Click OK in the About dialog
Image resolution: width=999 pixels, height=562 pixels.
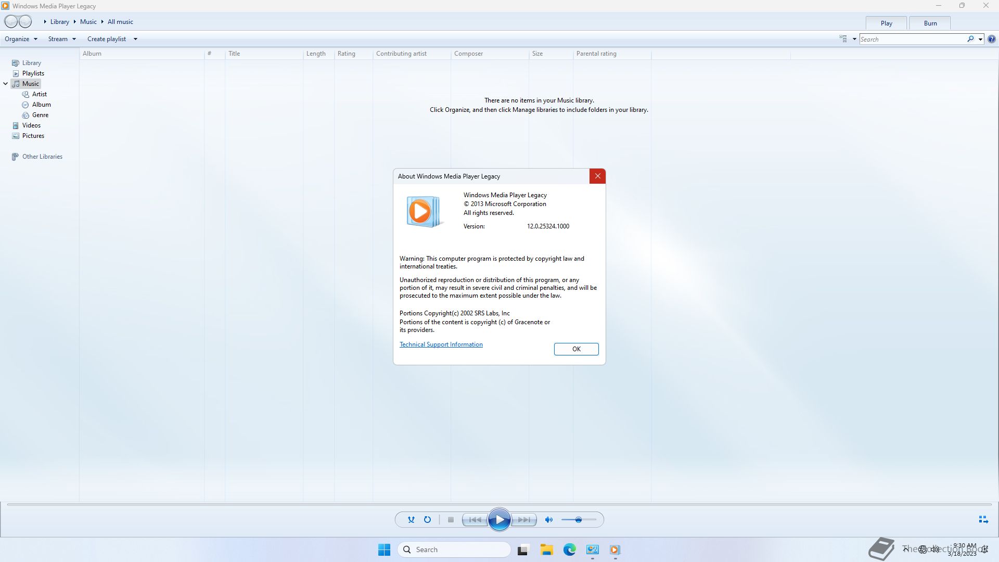[x=576, y=349]
